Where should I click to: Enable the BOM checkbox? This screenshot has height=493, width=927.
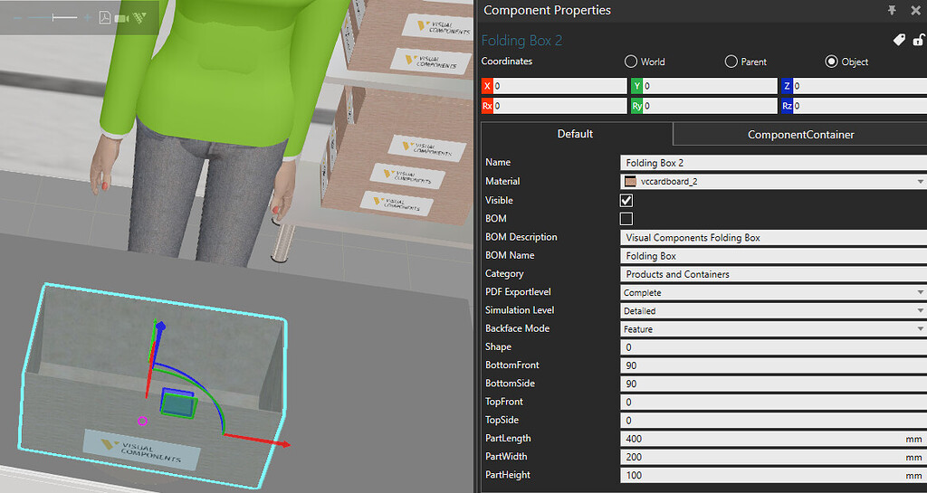(626, 219)
